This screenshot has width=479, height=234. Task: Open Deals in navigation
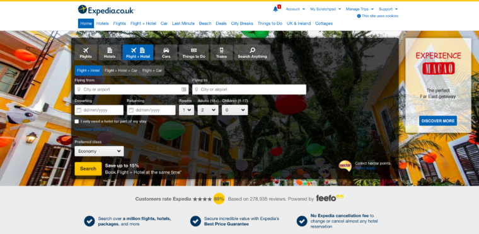tap(221, 23)
